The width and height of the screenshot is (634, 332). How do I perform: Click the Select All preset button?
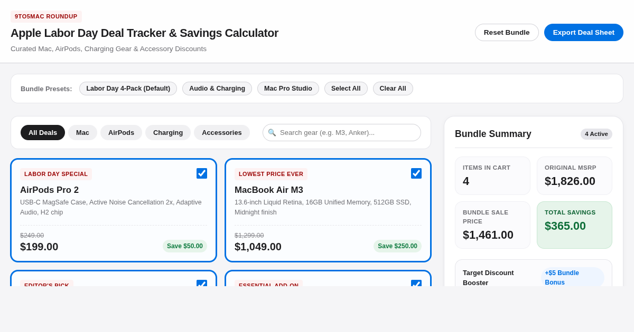click(346, 89)
